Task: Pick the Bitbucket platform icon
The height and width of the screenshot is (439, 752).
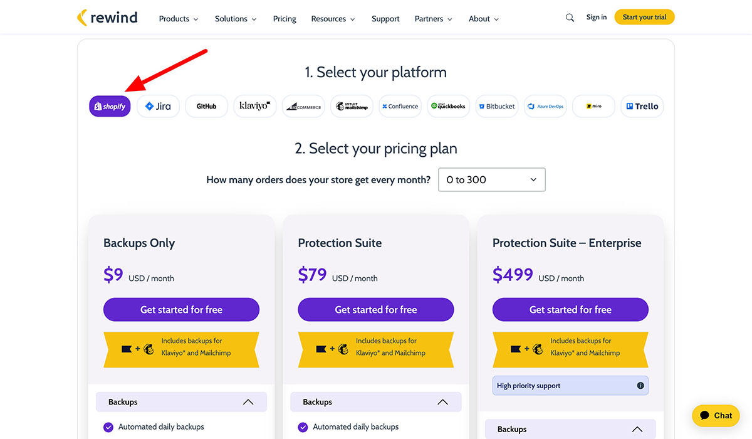Action: (x=496, y=106)
